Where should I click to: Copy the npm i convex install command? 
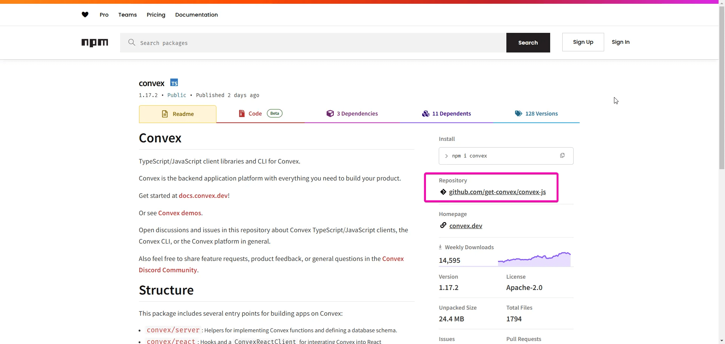pyautogui.click(x=562, y=156)
